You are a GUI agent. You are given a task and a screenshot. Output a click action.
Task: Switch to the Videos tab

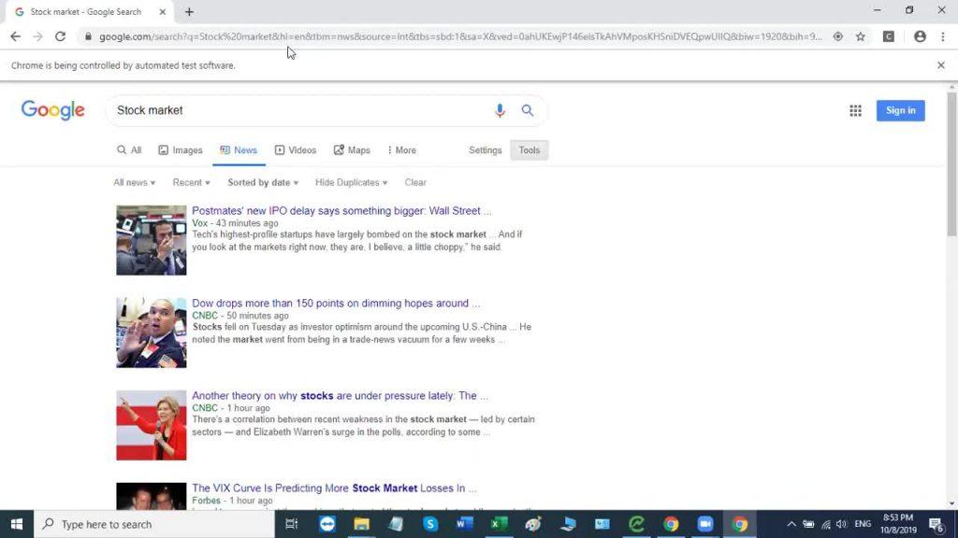click(295, 150)
